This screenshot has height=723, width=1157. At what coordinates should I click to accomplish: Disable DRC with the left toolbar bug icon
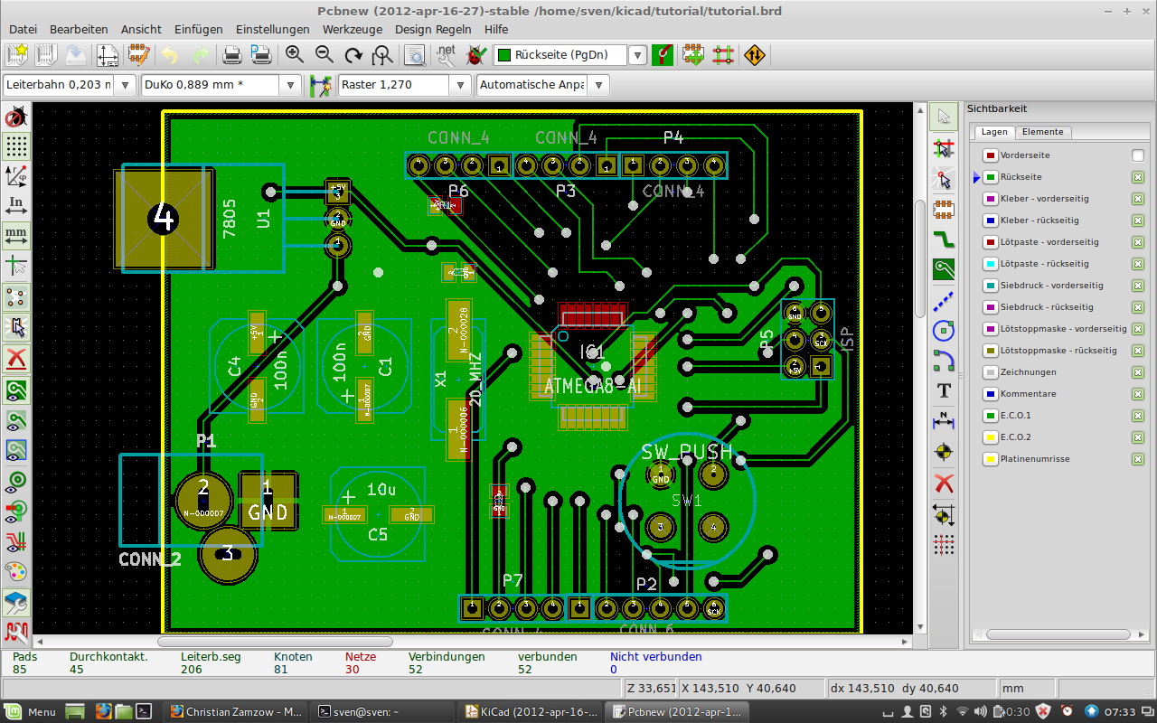(x=16, y=117)
